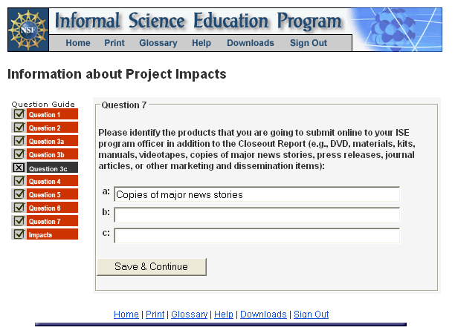Click into the empty input field c
Image resolution: width=455 pixels, height=336 pixels.
256,236
